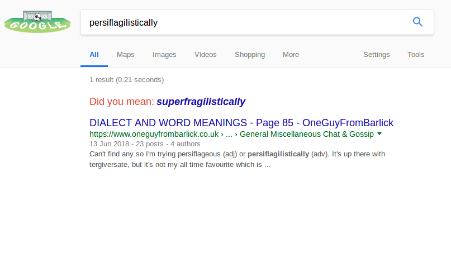Click the '1 result (0.21 seconds)' stats text
This screenshot has width=451, height=263.
127,80
